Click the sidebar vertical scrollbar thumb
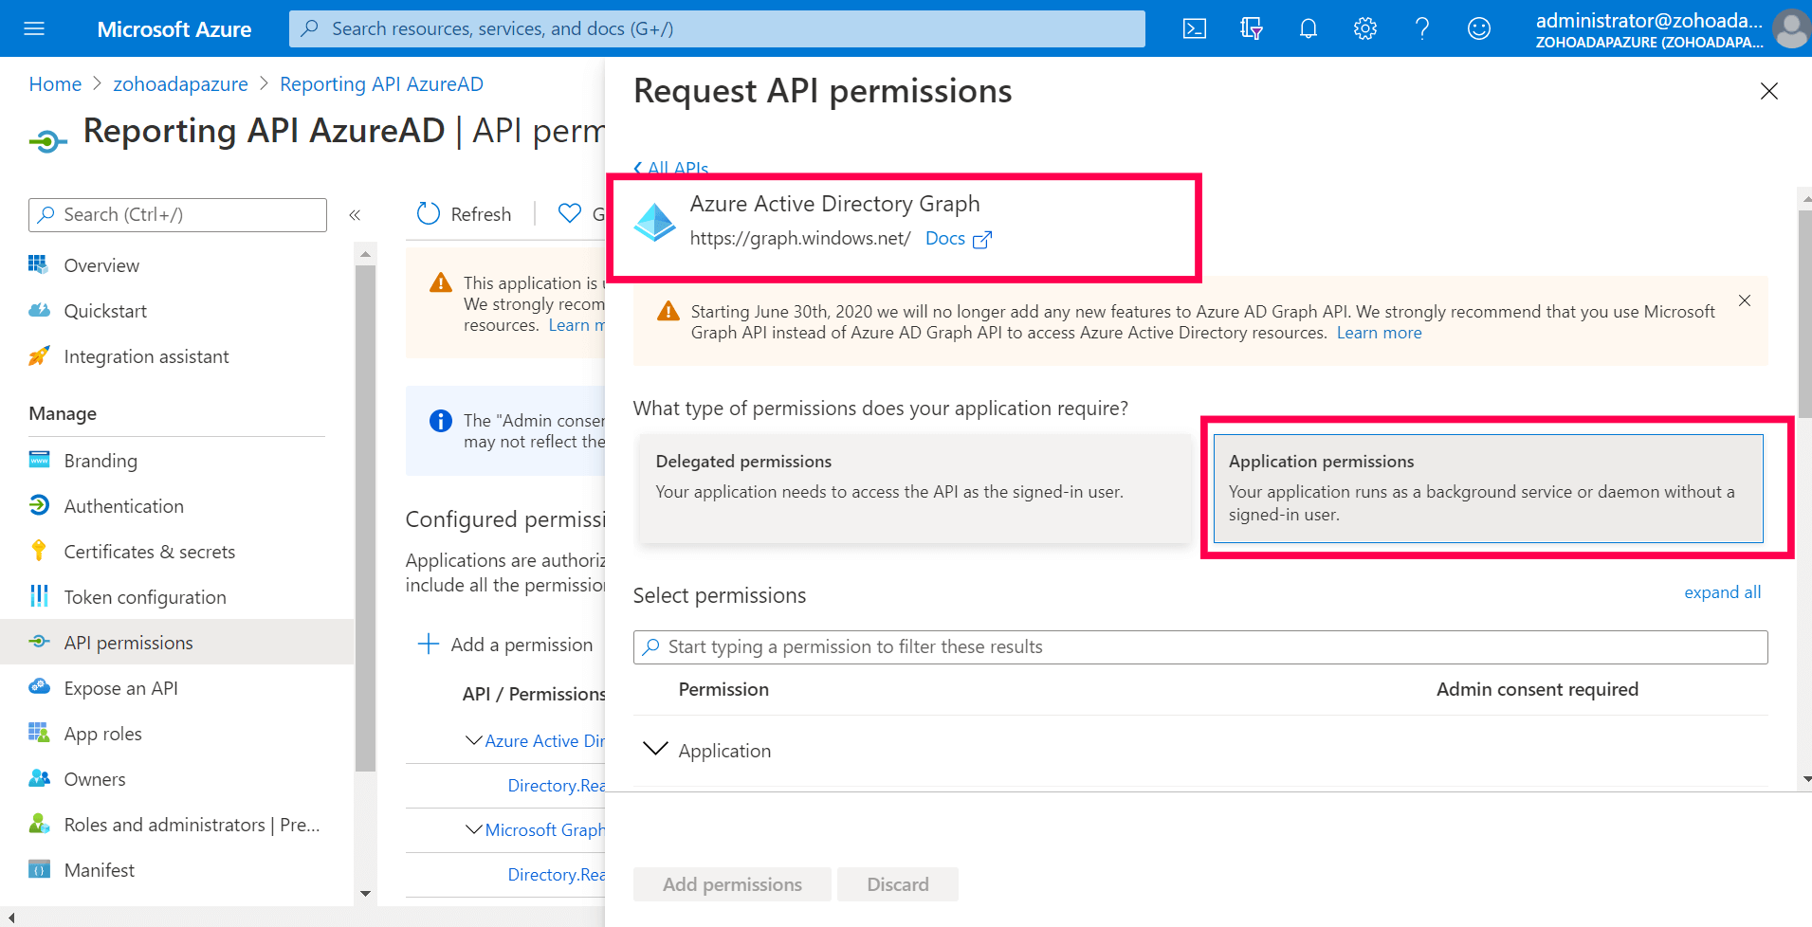1812x927 pixels. coord(365,517)
